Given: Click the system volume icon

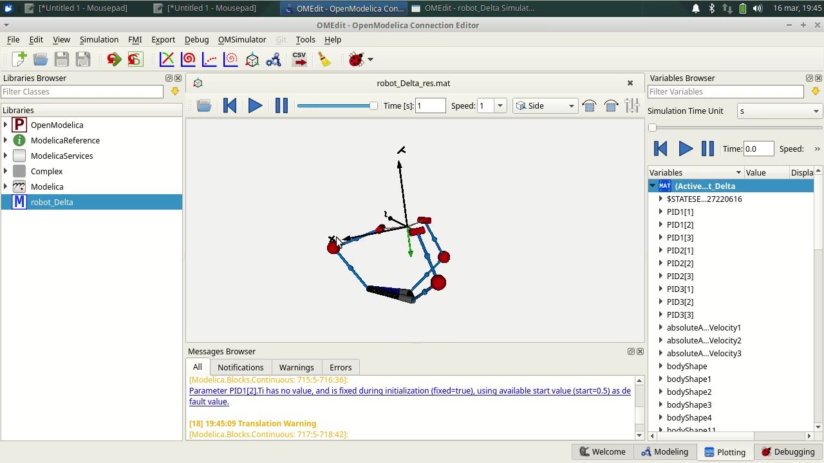Looking at the screenshot, I should [758, 8].
